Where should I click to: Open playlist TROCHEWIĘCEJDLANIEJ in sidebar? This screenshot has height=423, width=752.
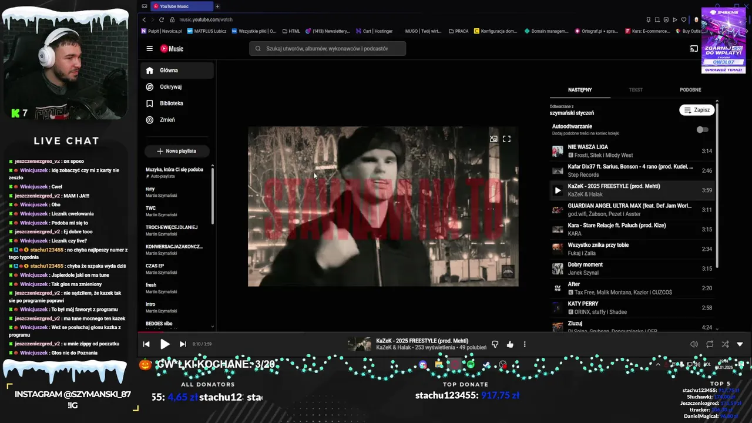pyautogui.click(x=176, y=230)
